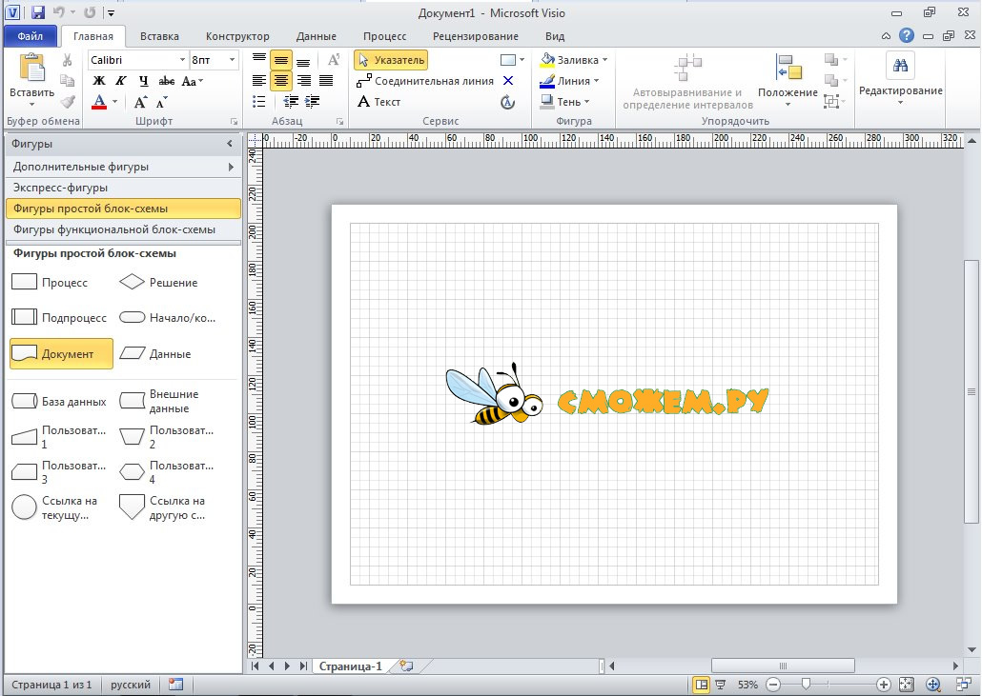
Task: Decrease font size with the small A icon
Action: (x=161, y=102)
